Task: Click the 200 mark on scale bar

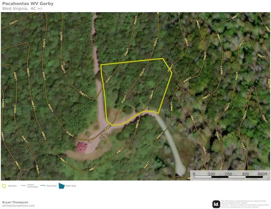Action: 228,174
